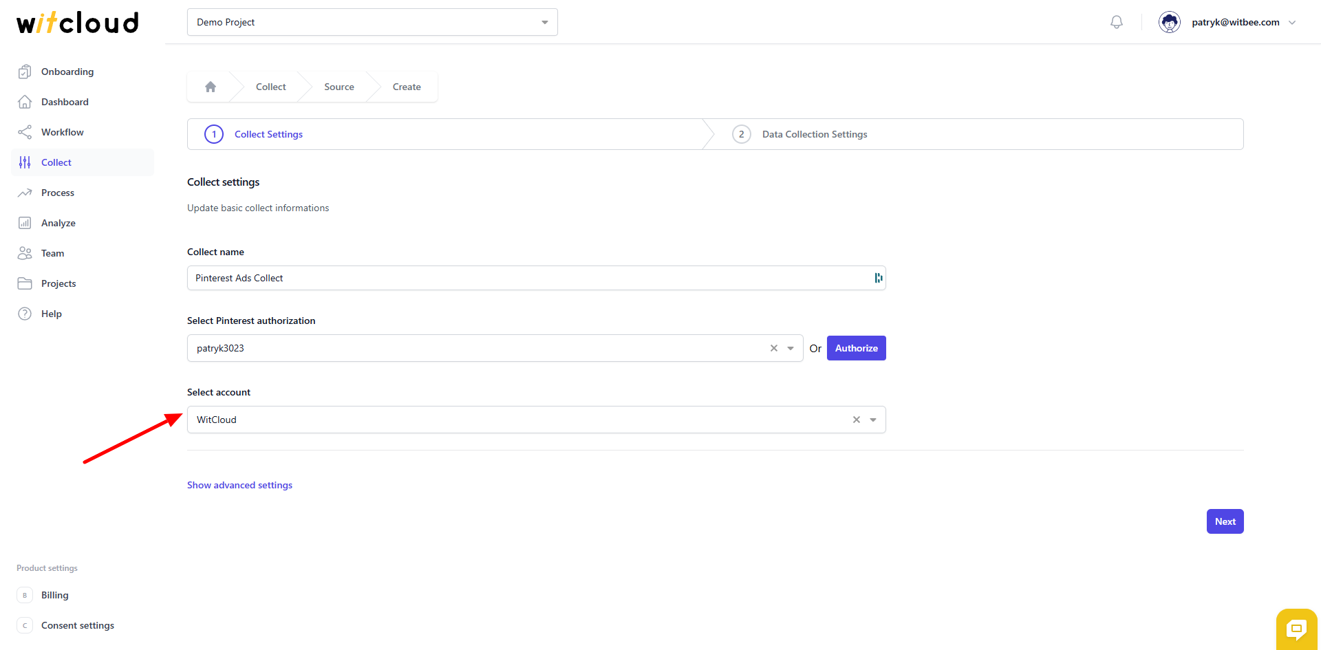Switch to Collect Settings step
This screenshot has width=1321, height=650.
[268, 134]
